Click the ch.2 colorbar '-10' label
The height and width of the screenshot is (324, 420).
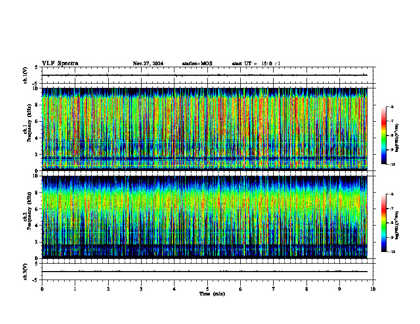tap(392, 252)
